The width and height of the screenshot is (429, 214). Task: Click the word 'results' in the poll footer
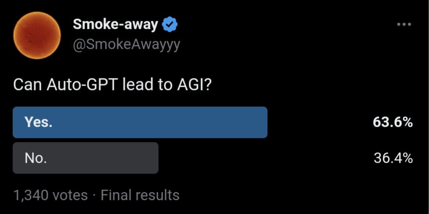coord(157,195)
